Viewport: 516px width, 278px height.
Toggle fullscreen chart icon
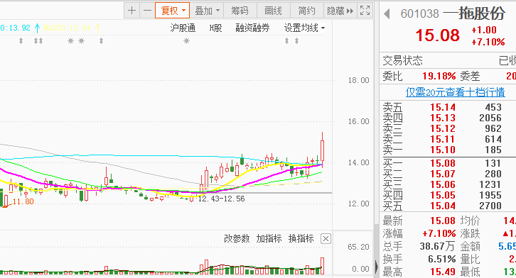[365, 11]
